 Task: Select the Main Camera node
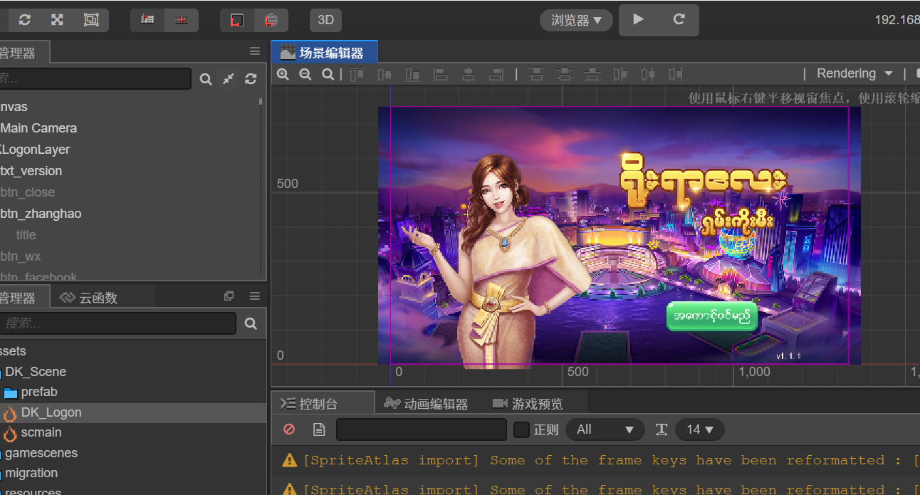click(x=38, y=128)
